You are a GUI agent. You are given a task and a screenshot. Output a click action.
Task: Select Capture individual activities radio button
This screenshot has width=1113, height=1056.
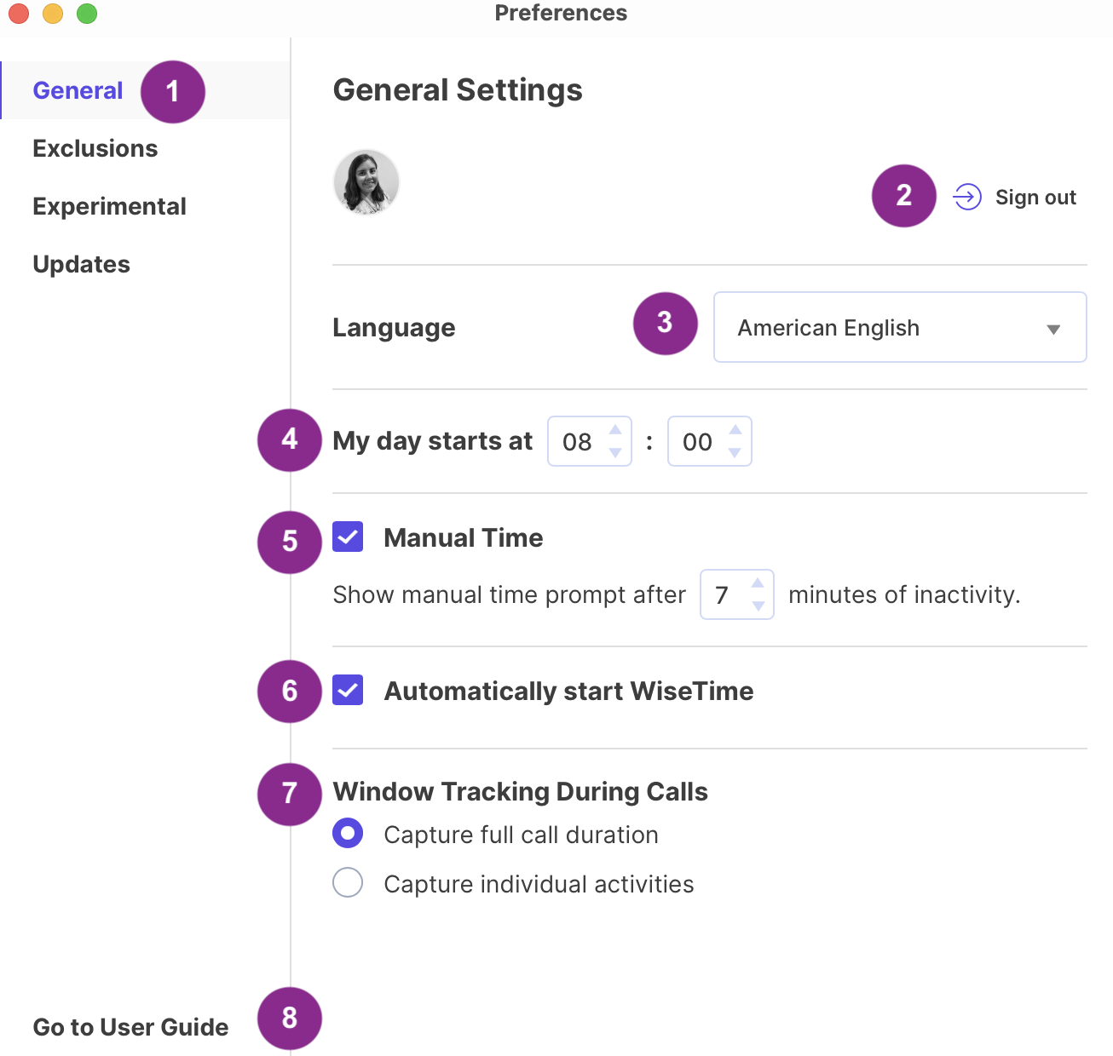[x=348, y=883]
